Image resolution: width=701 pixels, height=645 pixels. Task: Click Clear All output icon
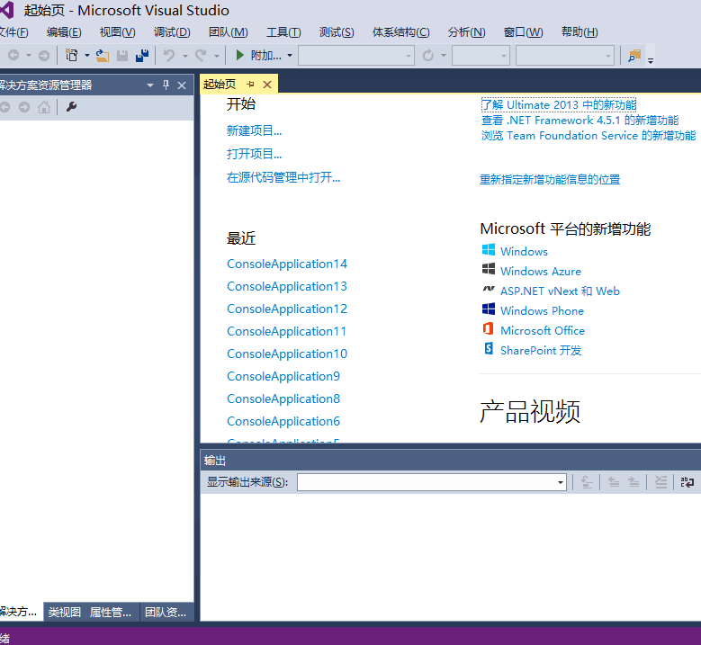661,482
